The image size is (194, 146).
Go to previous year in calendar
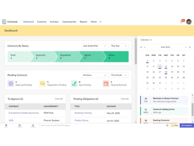141,47
